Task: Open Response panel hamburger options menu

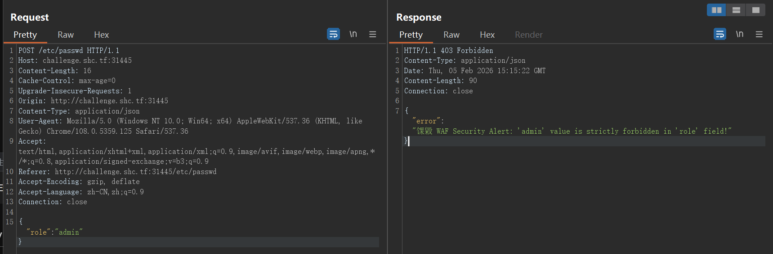Action: coord(759,34)
